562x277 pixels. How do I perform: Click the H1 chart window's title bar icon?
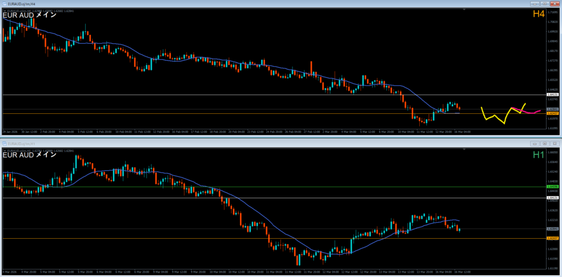(x=4, y=143)
